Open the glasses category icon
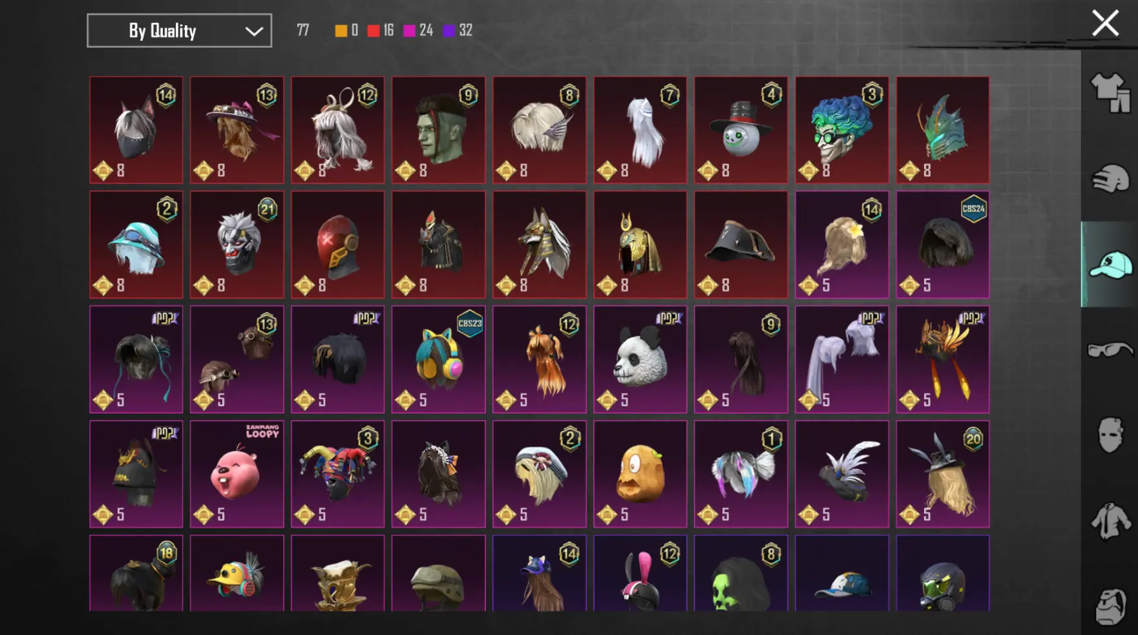This screenshot has width=1138, height=635. tap(1110, 350)
